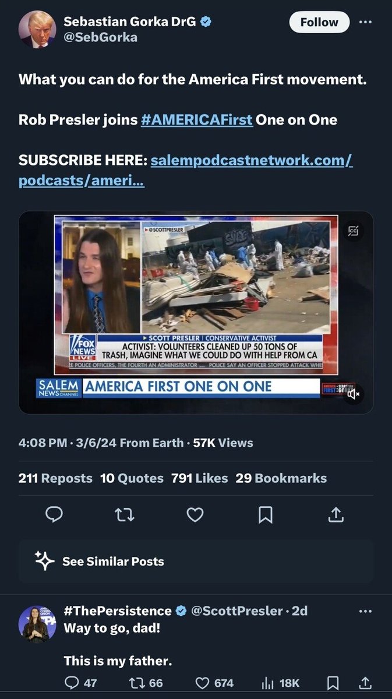Bookmark the main post
This screenshot has height=699, width=392.
266,514
